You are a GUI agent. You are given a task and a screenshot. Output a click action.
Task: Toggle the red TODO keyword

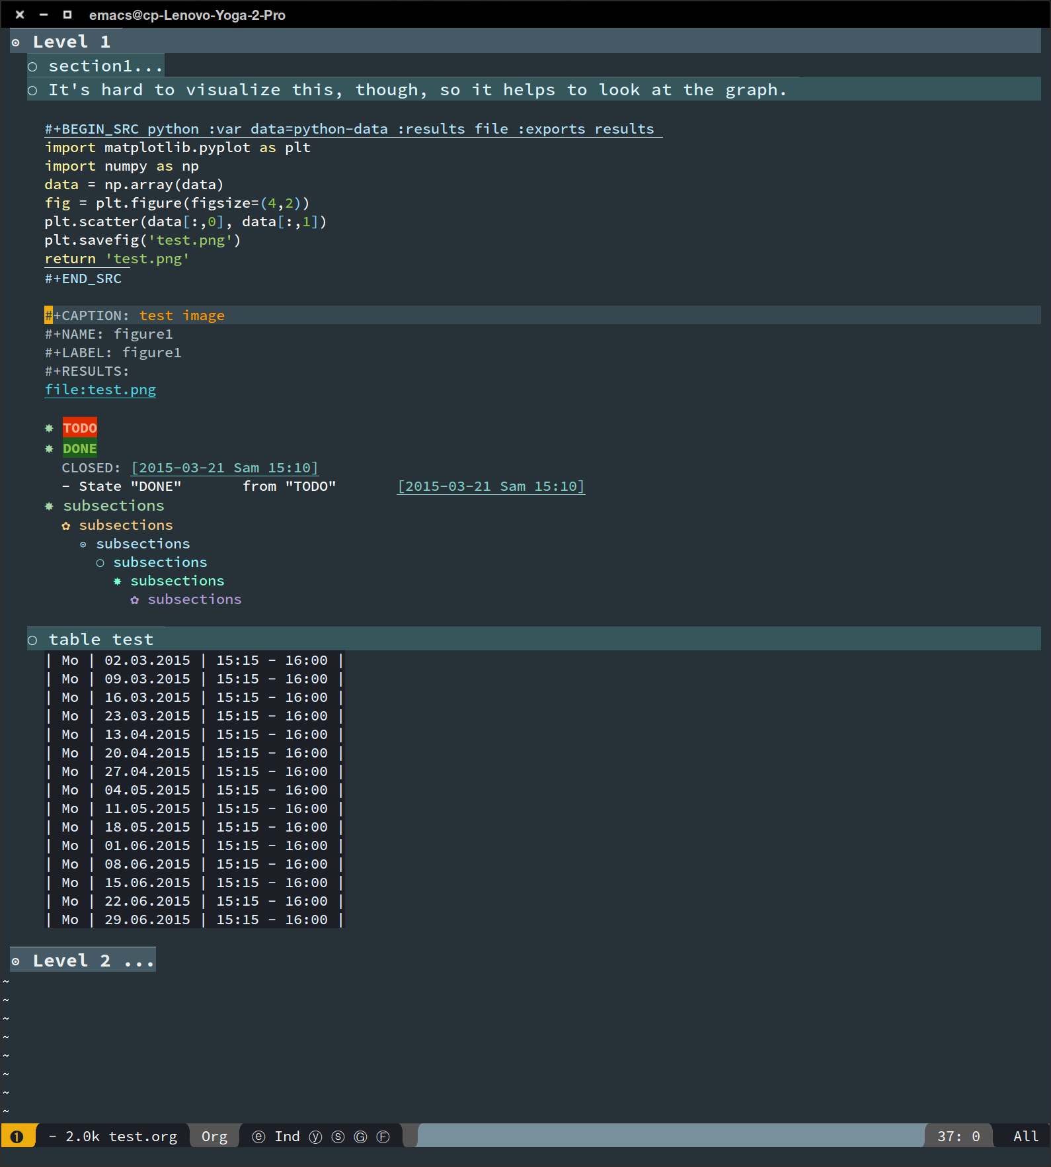tap(80, 428)
